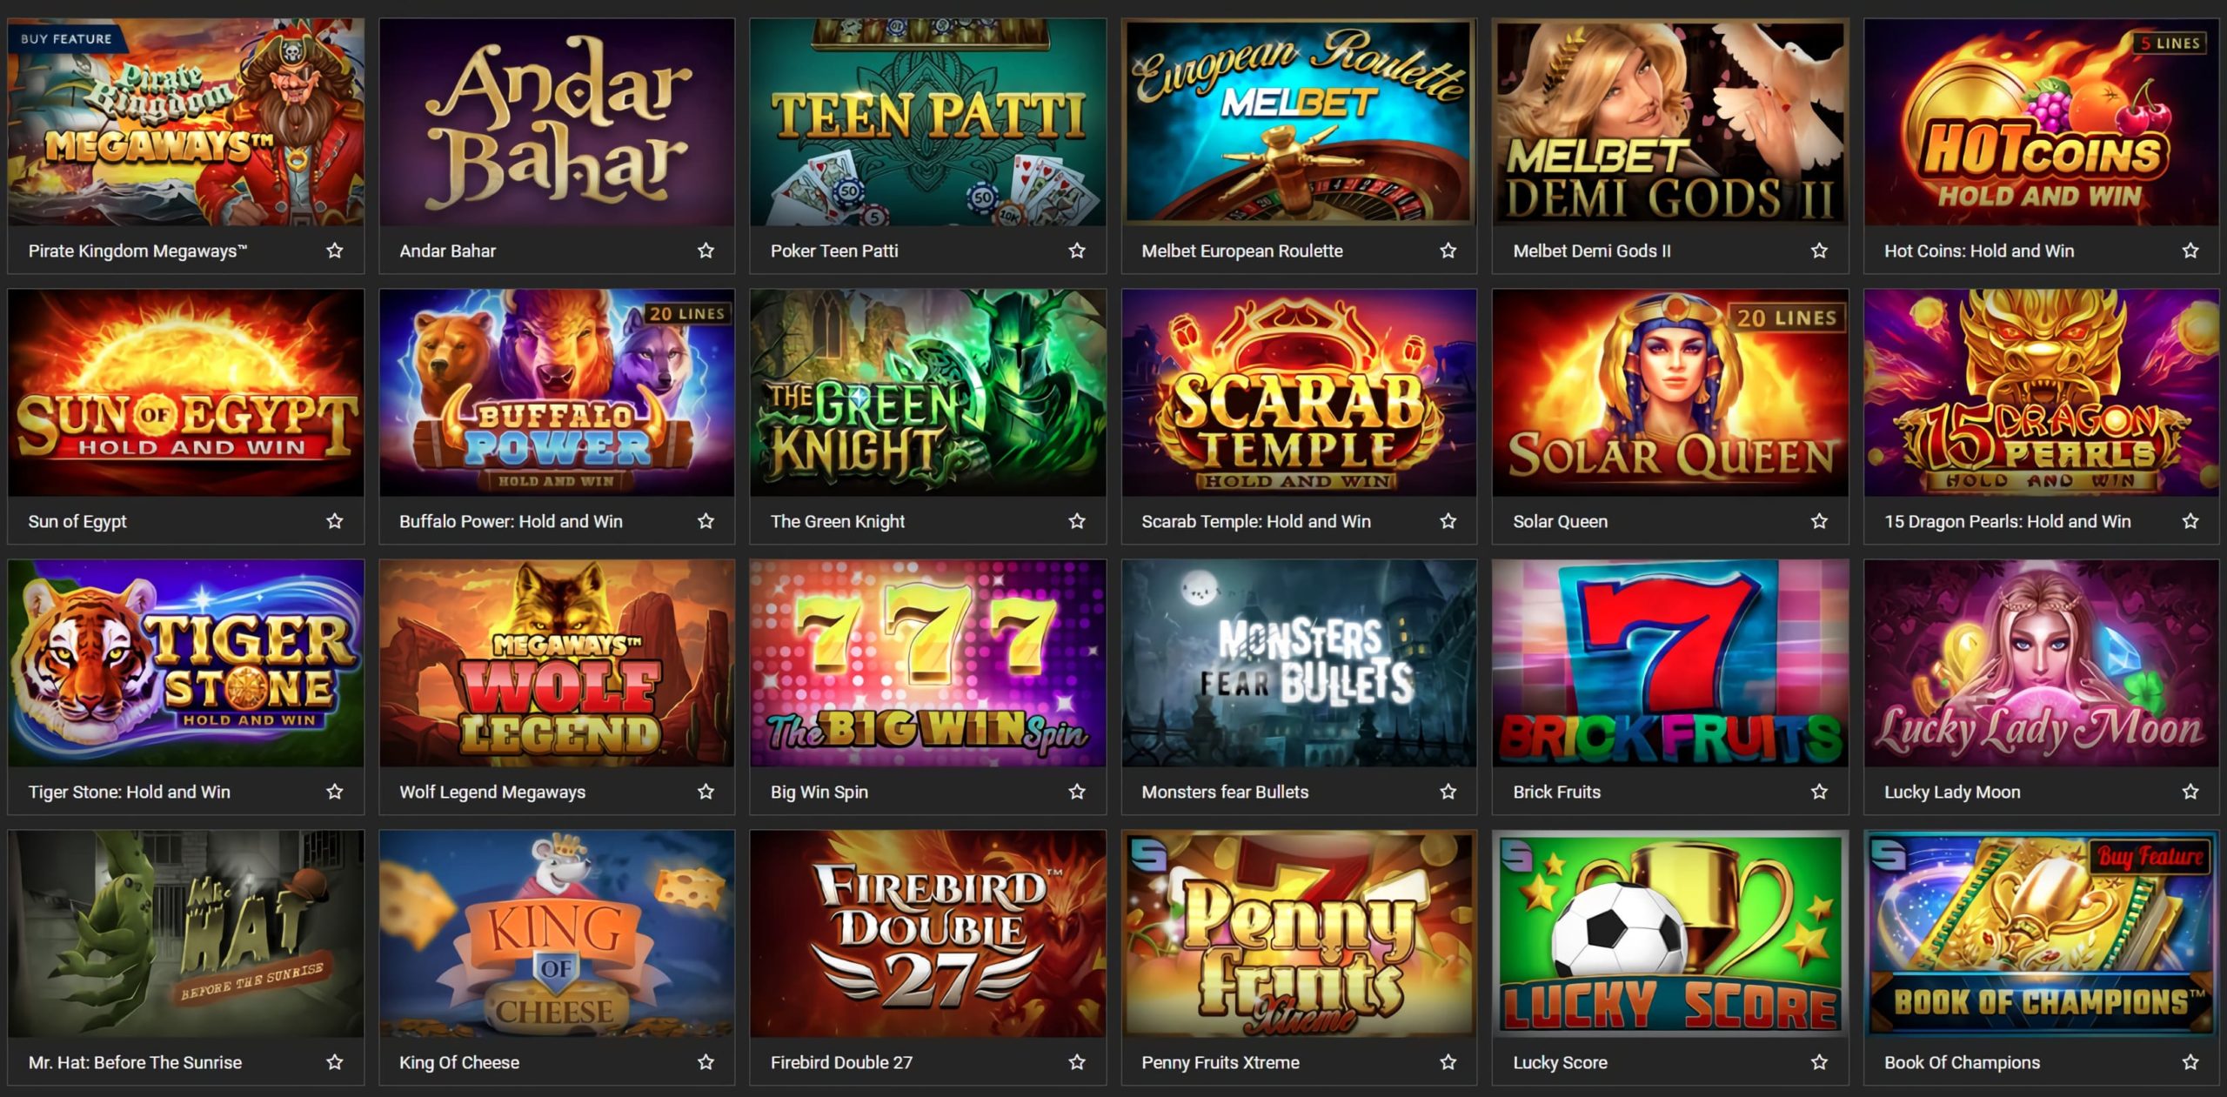Mark Hot Coins: Hold and Win as favorite
The width and height of the screenshot is (2227, 1097).
tap(2190, 251)
